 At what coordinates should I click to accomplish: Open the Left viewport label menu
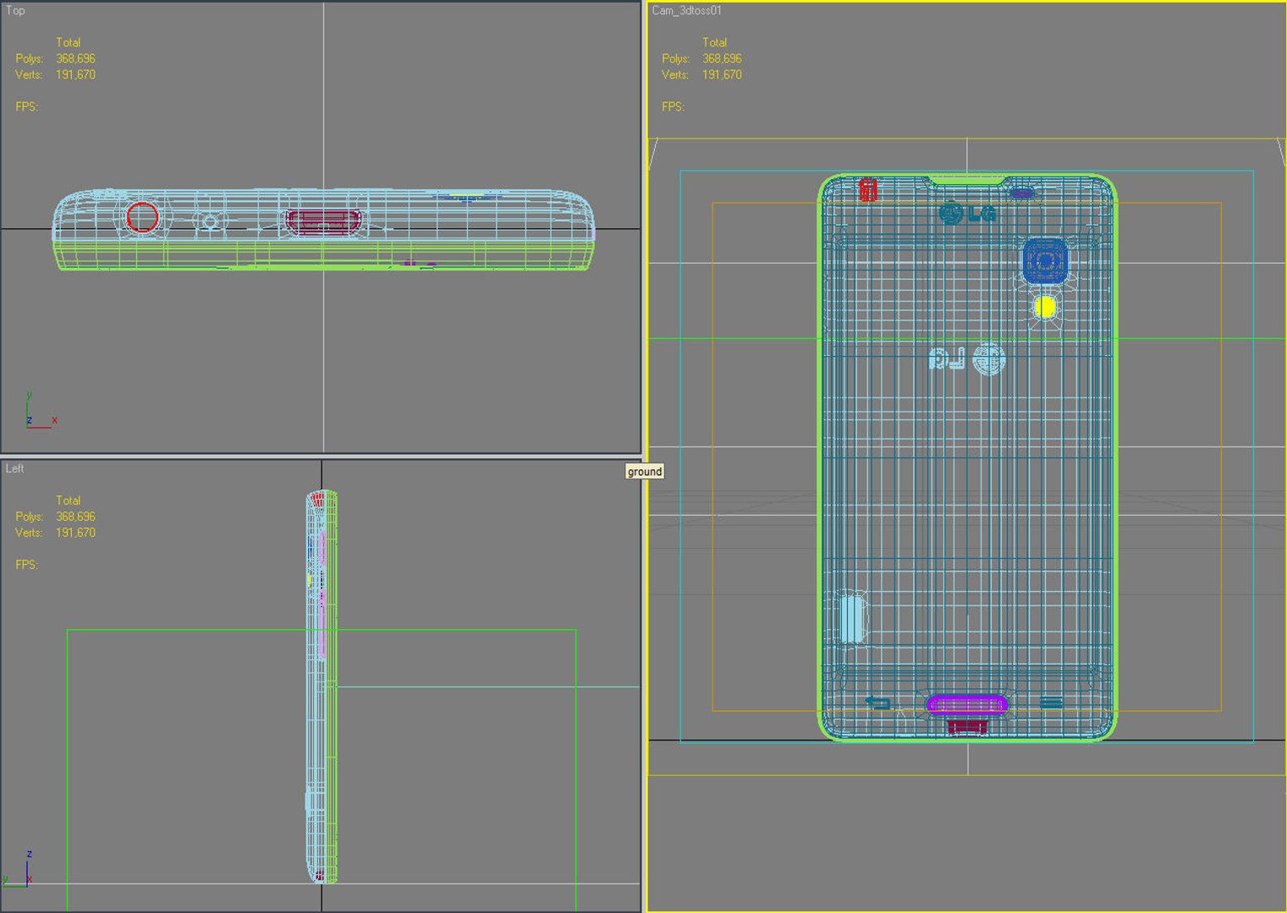click(x=15, y=468)
